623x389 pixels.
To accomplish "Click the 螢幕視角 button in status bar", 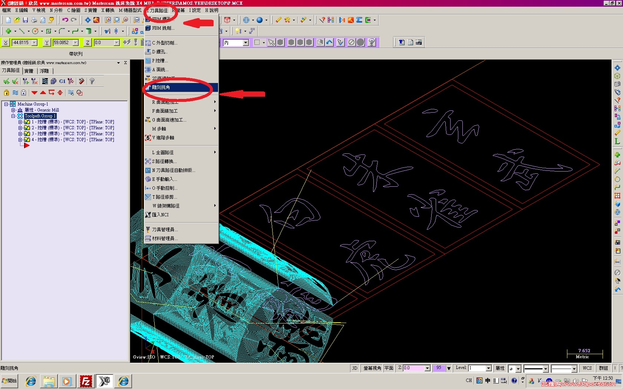I will [372, 368].
